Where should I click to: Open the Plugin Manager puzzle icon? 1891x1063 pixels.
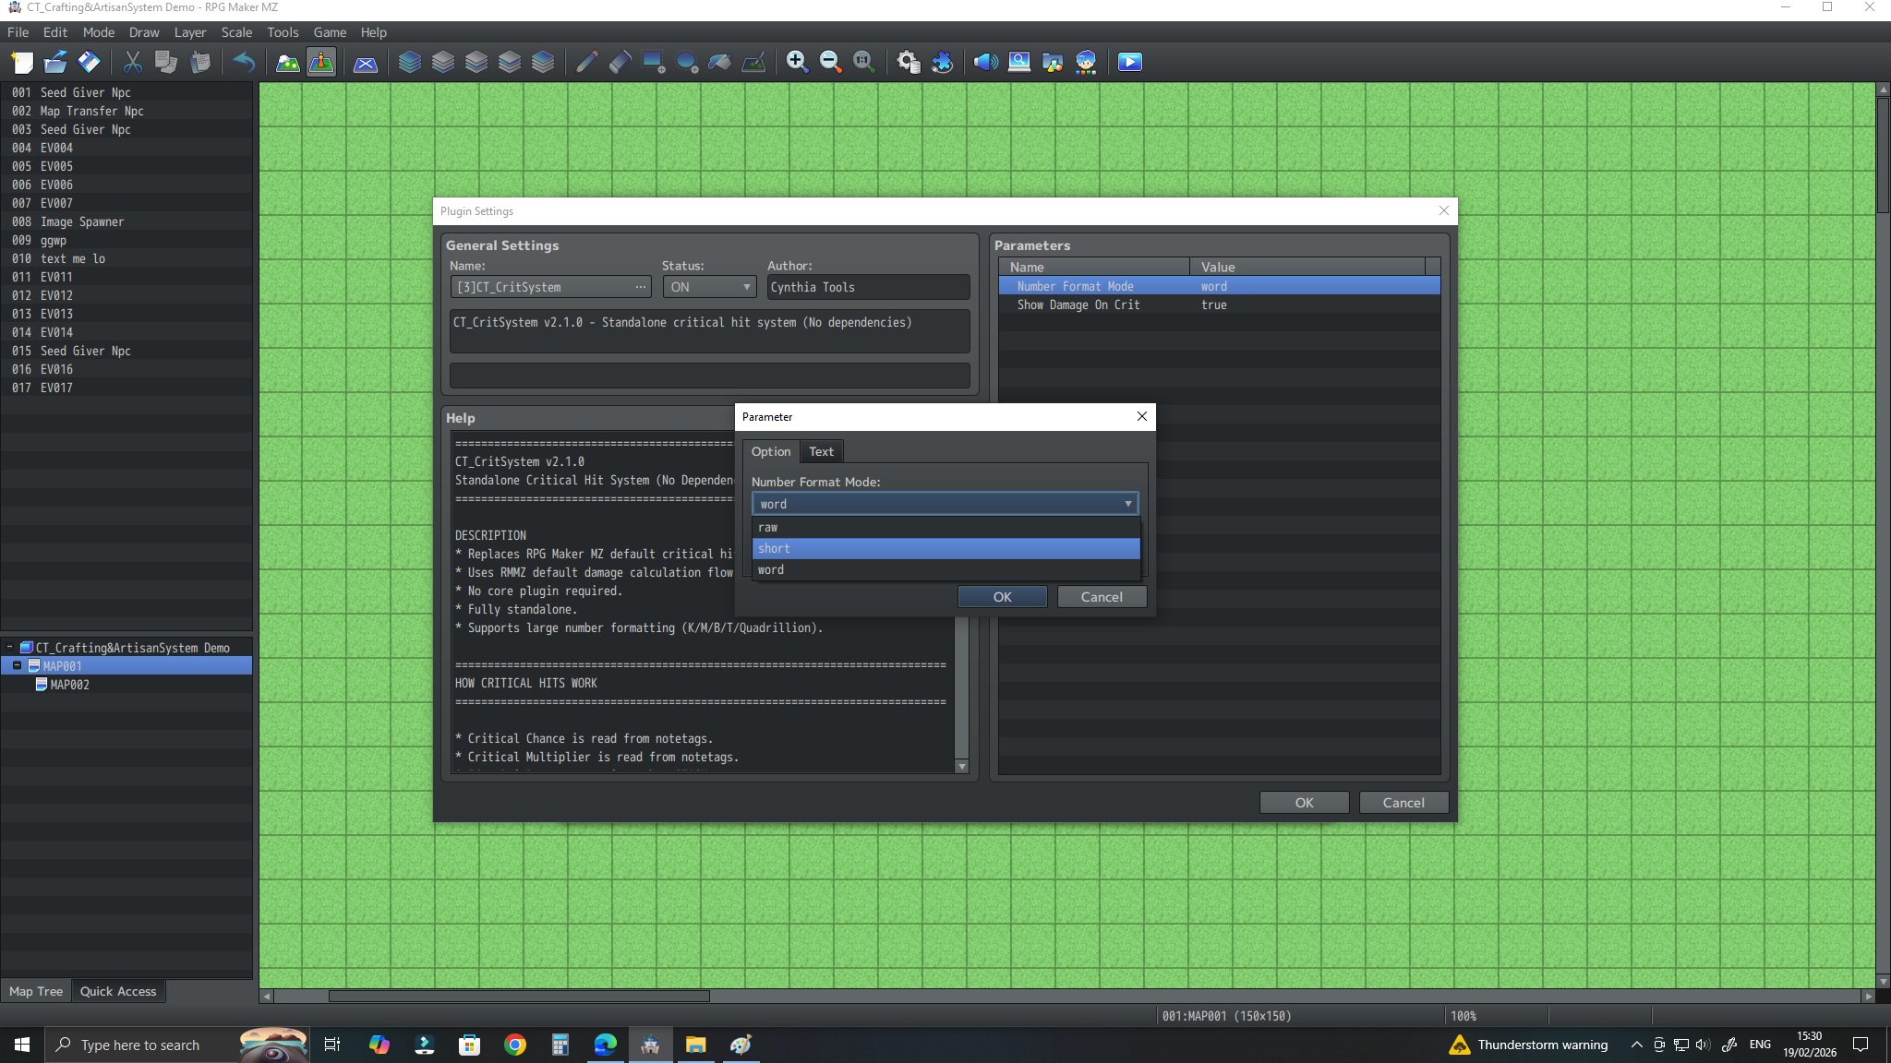[942, 62]
